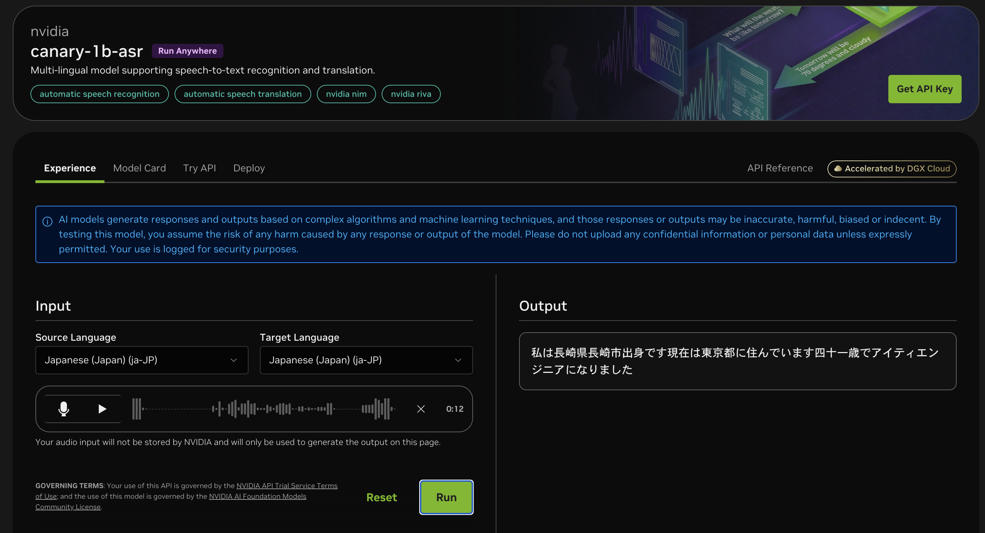This screenshot has width=985, height=533.
Task: Expand Target Language chevron arrow
Action: (458, 360)
